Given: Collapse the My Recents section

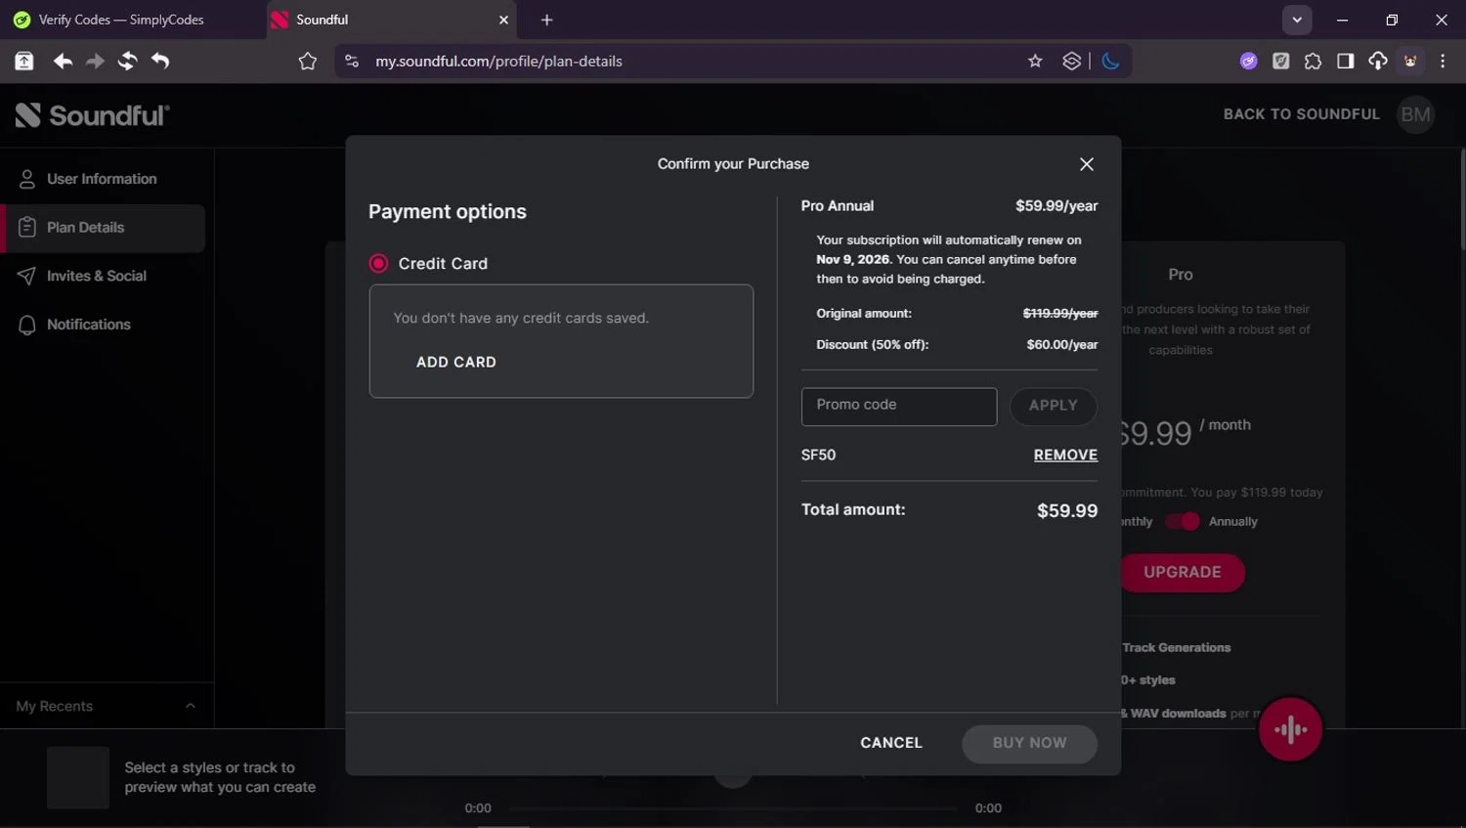Looking at the screenshot, I should point(190,706).
